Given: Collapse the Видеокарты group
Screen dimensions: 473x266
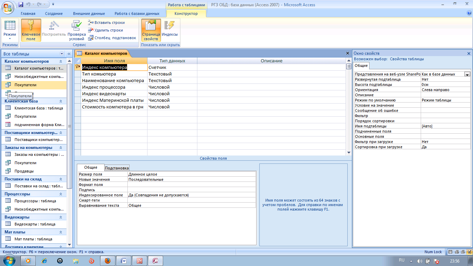Looking at the screenshot, I should [x=61, y=217].
